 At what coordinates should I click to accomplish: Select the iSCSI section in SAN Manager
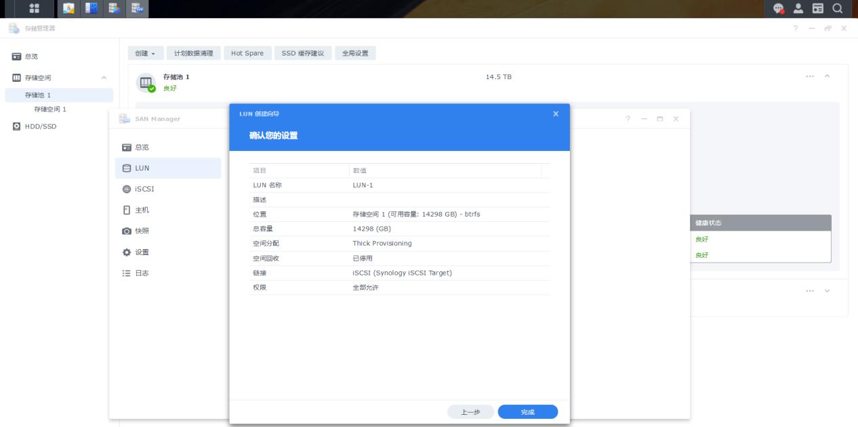(146, 189)
